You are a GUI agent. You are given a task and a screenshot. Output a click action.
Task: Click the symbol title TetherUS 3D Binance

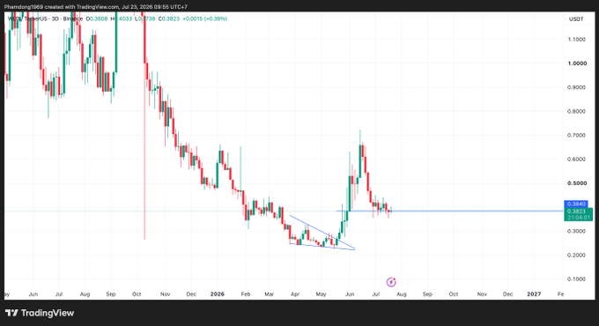(45, 19)
